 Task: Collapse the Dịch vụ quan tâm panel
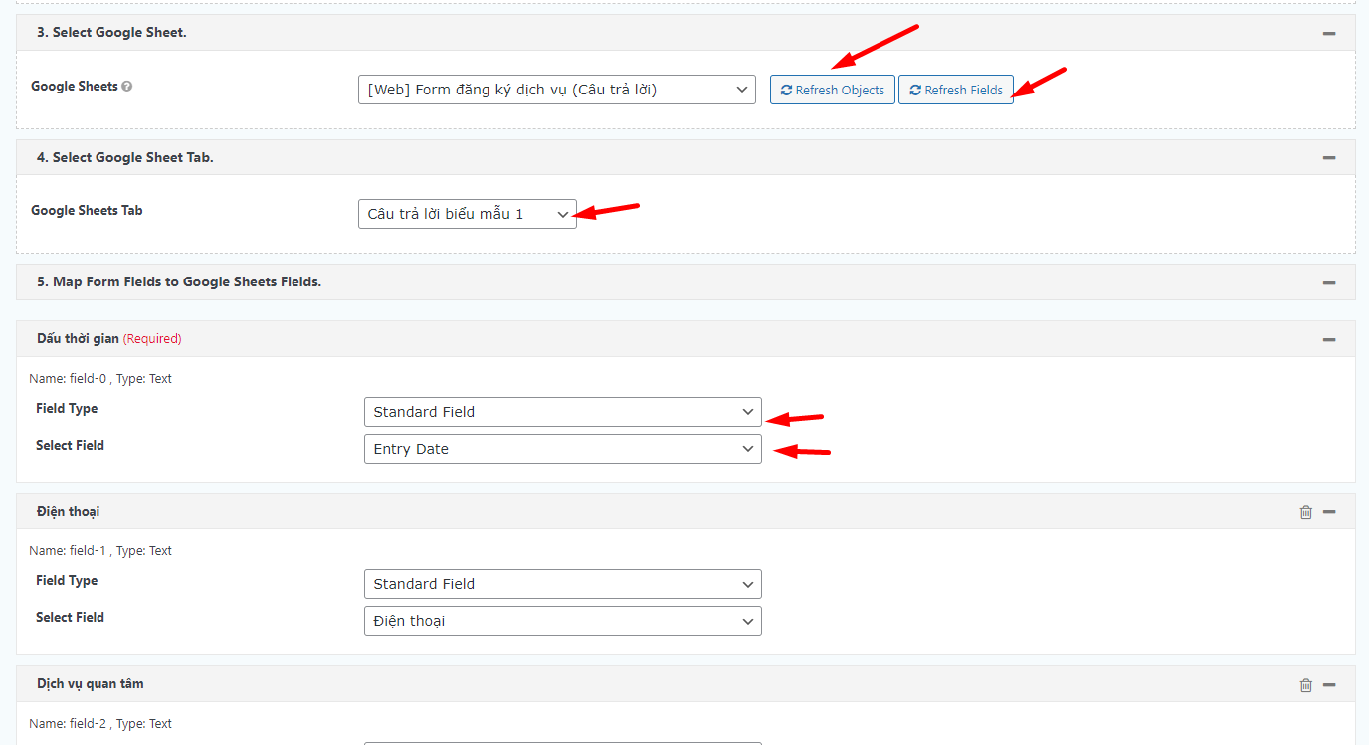coord(1329,684)
